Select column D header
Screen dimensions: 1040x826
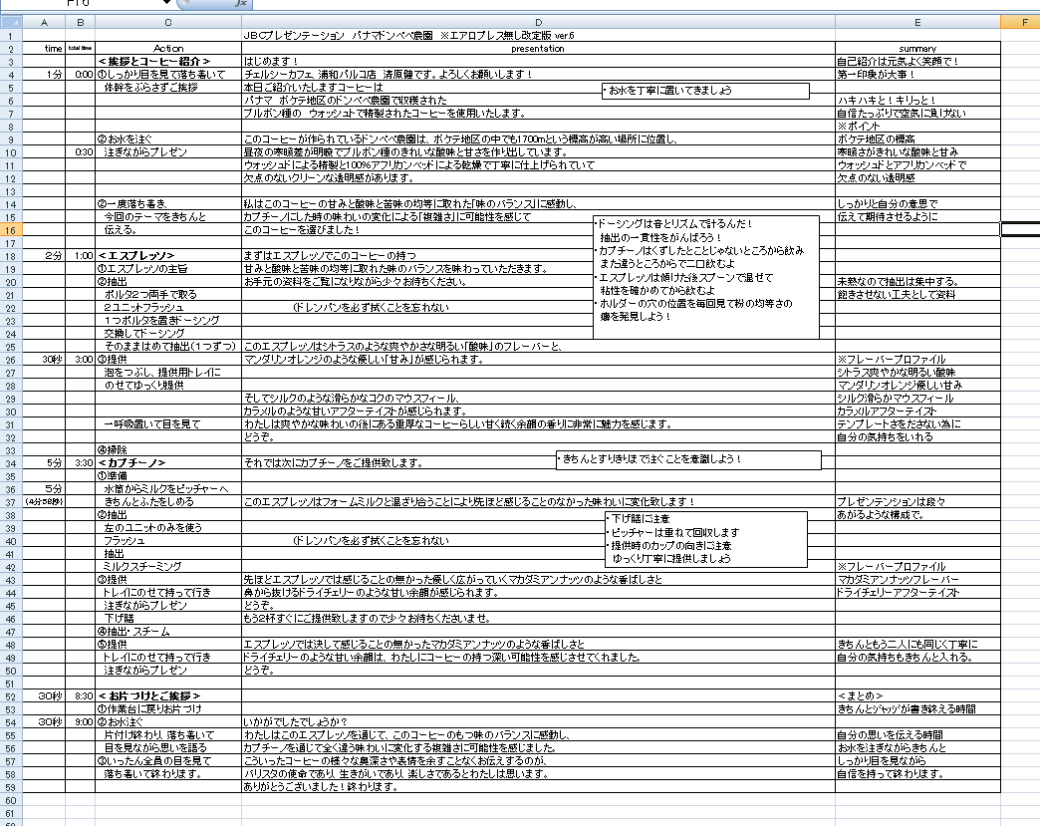click(x=538, y=22)
